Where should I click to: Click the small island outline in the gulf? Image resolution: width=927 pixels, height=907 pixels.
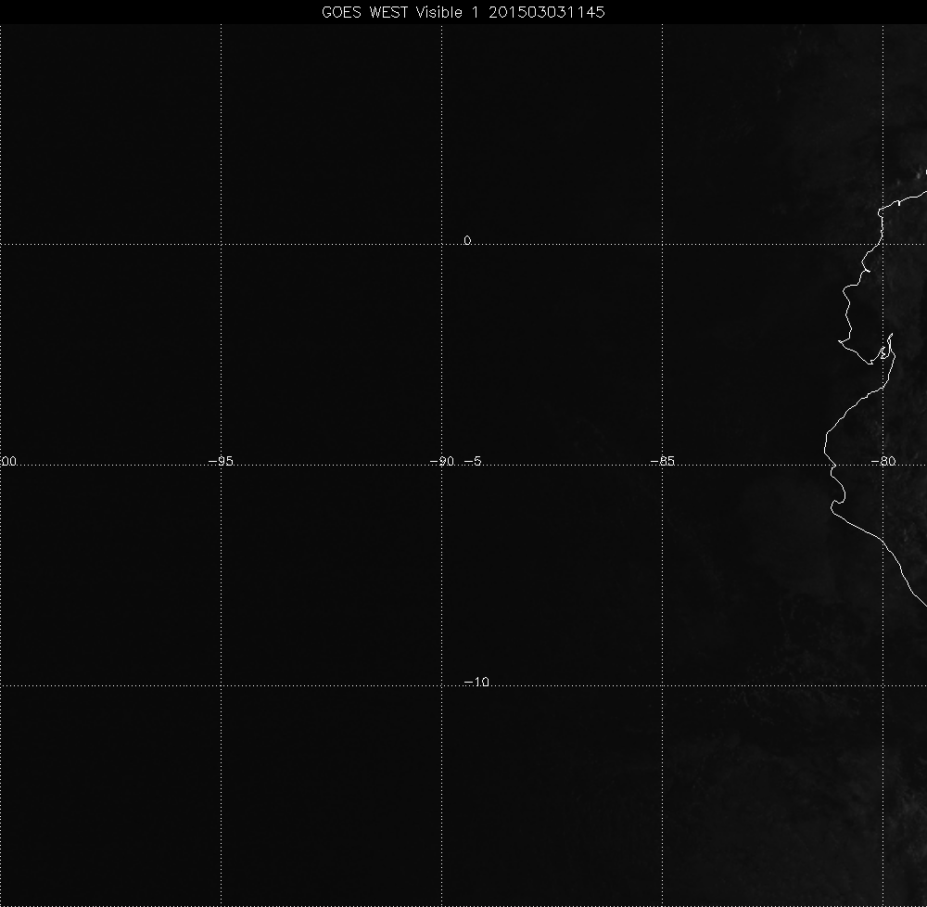(884, 353)
